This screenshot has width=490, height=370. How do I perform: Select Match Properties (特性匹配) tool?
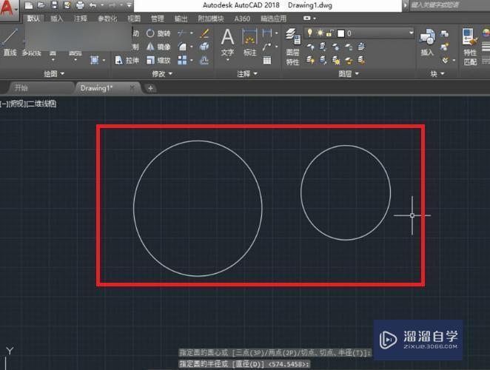[470, 47]
